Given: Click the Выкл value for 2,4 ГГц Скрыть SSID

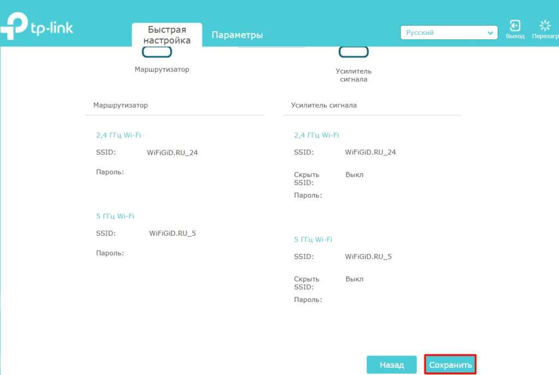Looking at the screenshot, I should [x=354, y=175].
